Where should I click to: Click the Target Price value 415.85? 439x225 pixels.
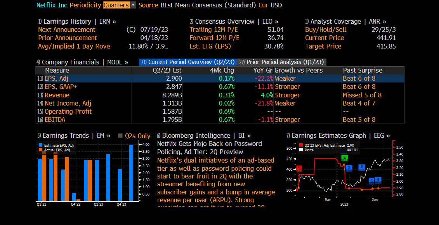point(386,46)
